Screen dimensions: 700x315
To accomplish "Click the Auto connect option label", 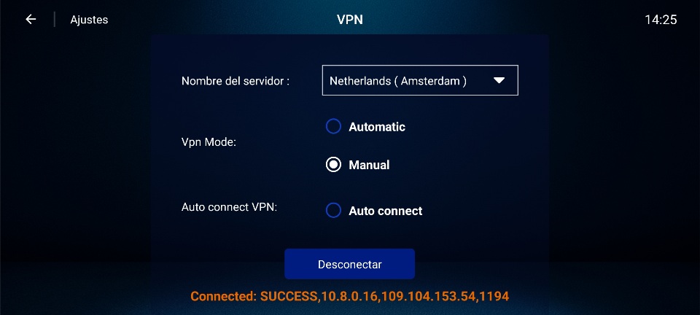I will [x=385, y=211].
